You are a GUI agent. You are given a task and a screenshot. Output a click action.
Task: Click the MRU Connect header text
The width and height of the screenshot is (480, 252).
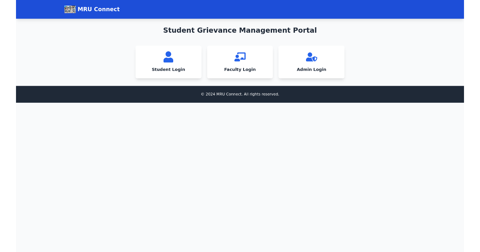[x=99, y=9]
